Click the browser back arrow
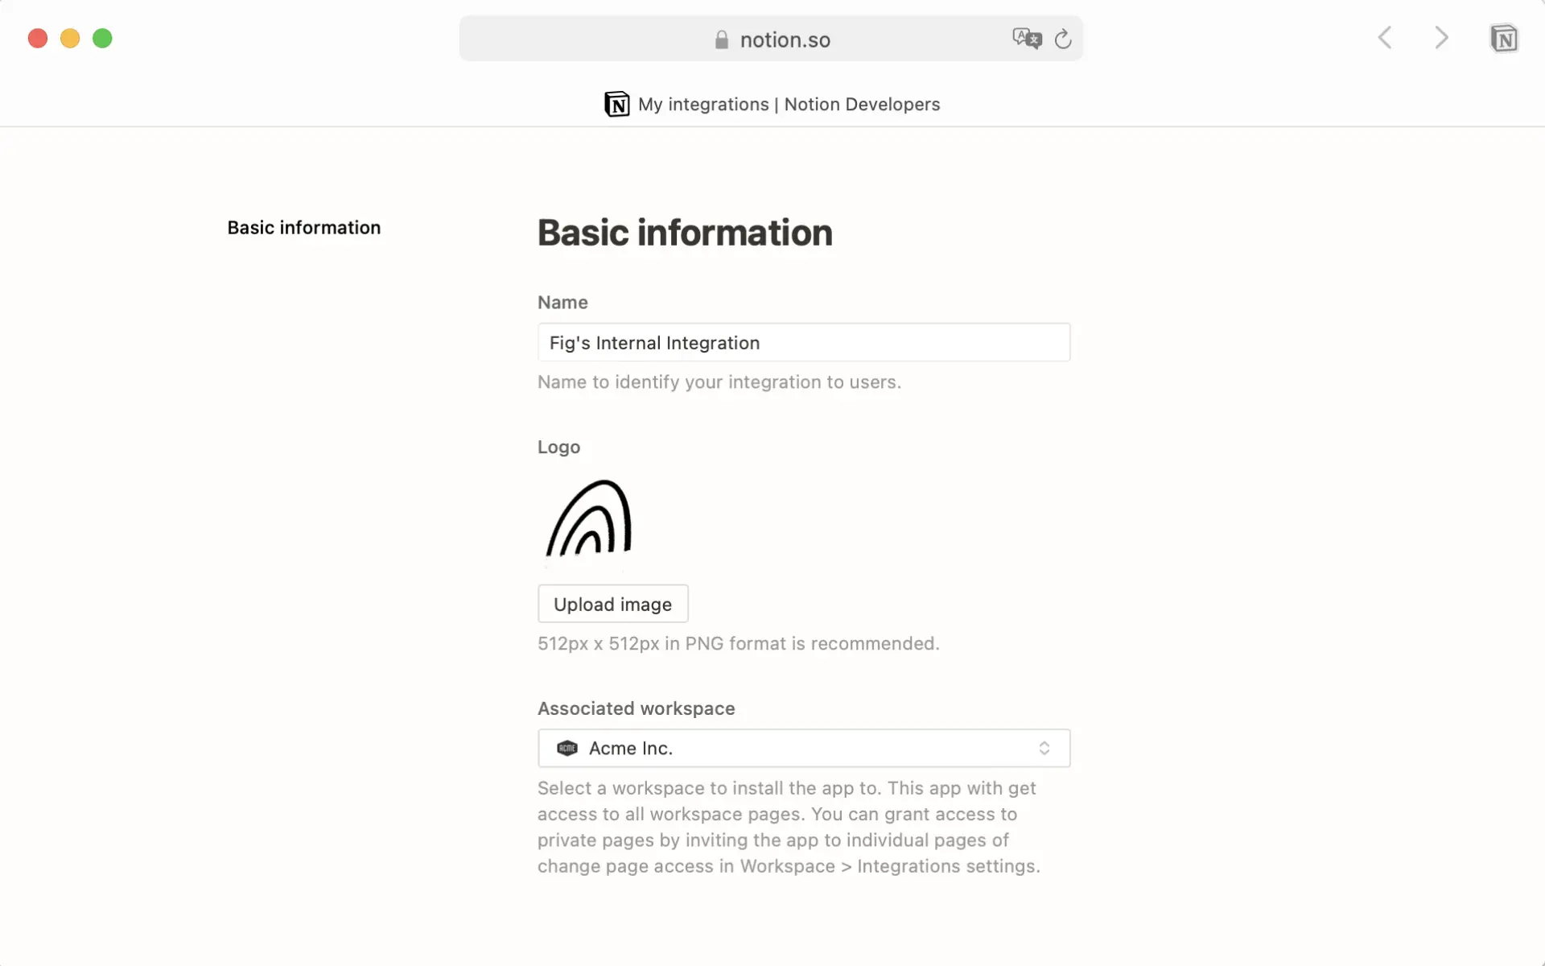Image resolution: width=1545 pixels, height=966 pixels. tap(1384, 38)
